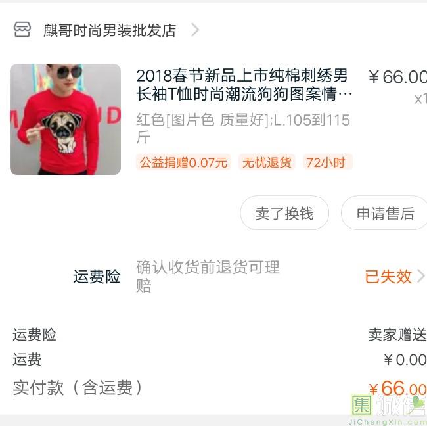Open the red pug sweater thumbnail
Image resolution: width=427 pixels, height=426 pixels.
(65, 119)
